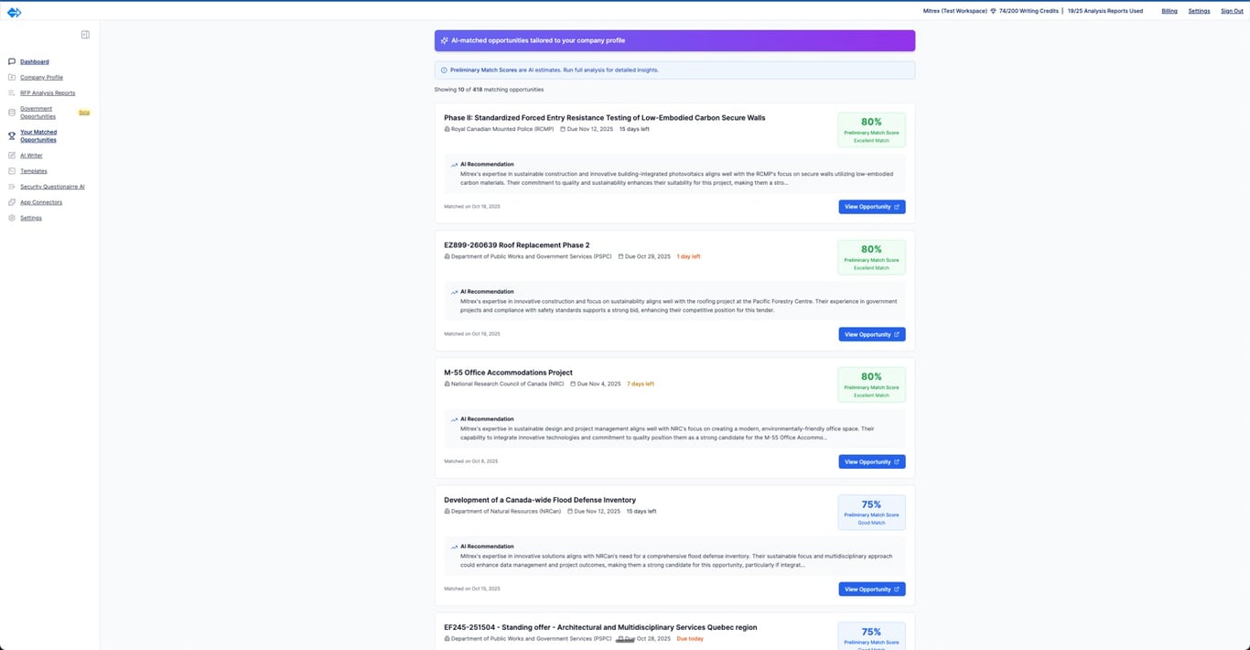Go to sidebar Settings item
Viewport: 1250px width, 650px height.
point(31,218)
